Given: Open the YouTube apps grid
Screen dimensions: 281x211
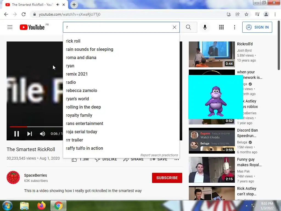Looking at the screenshot, I should [221, 27].
